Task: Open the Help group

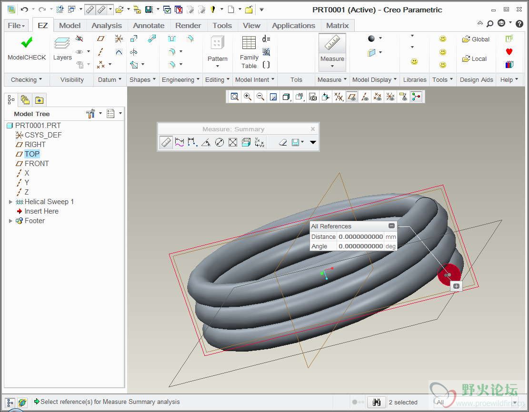Action: (x=509, y=79)
